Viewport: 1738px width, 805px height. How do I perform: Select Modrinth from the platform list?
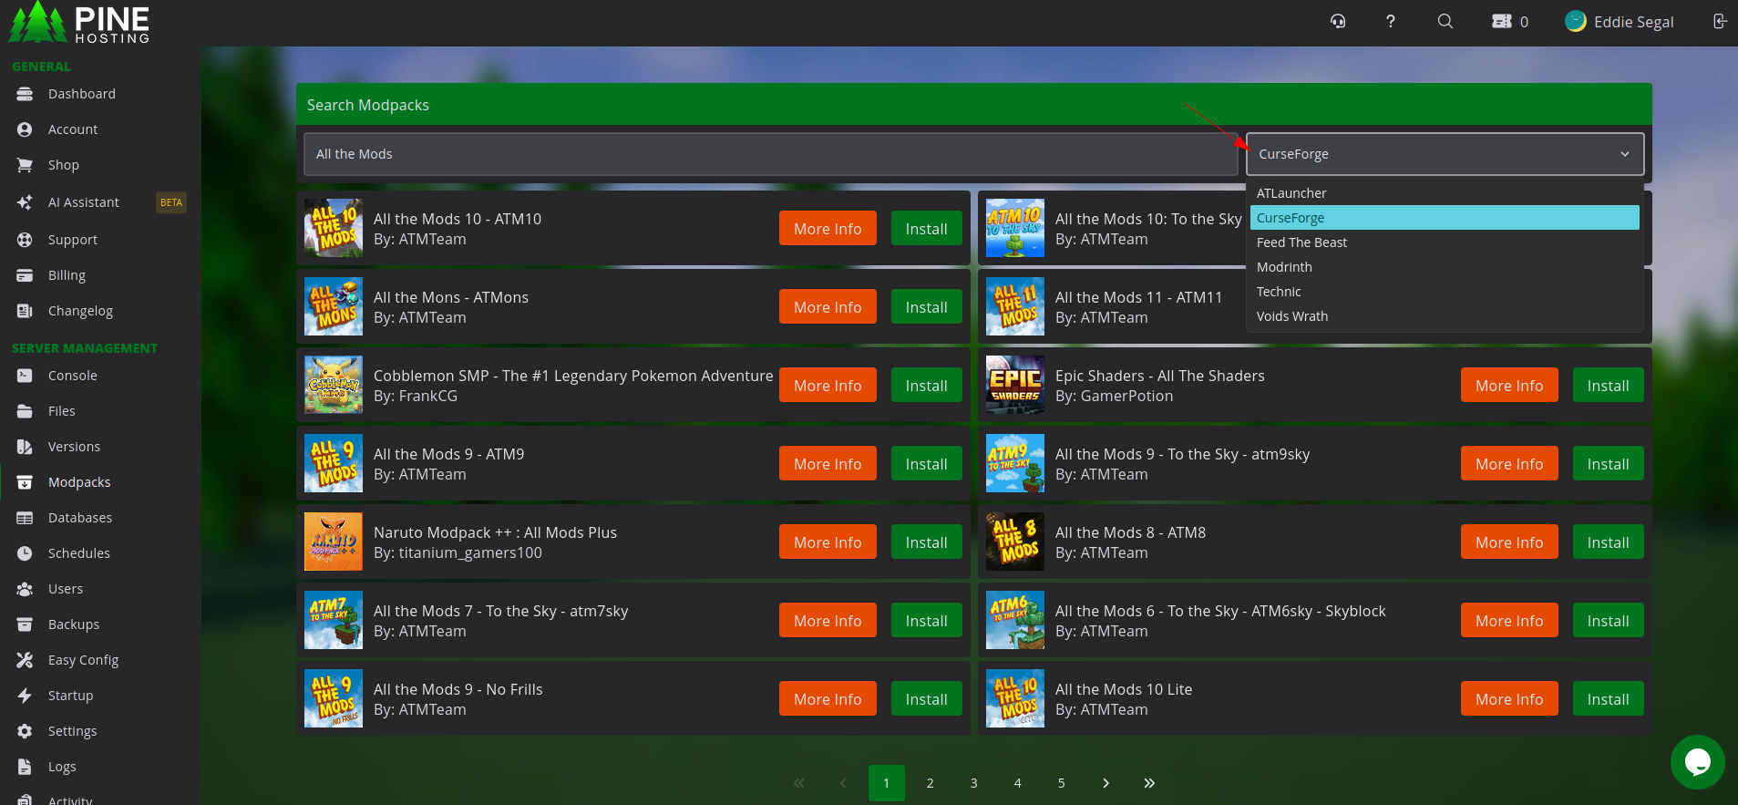(x=1445, y=267)
